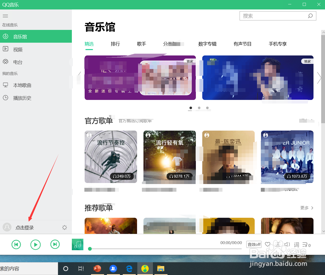Click the user avatar icon

tap(7, 227)
